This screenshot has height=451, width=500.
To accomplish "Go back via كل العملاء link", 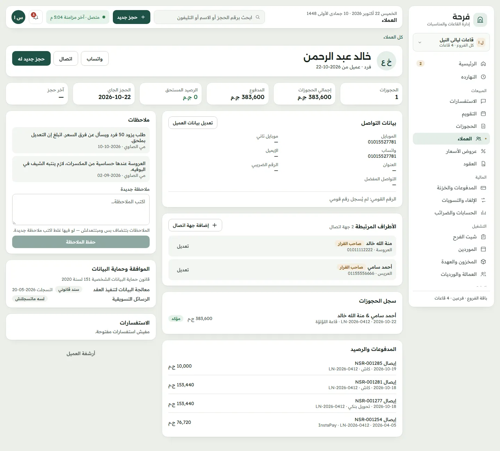I will coord(393,37).
